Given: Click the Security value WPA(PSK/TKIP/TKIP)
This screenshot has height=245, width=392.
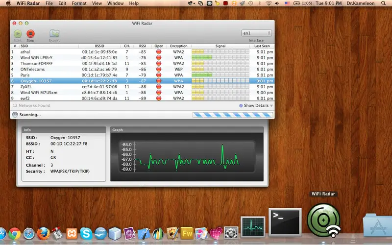Looking at the screenshot, I should coord(70,171).
